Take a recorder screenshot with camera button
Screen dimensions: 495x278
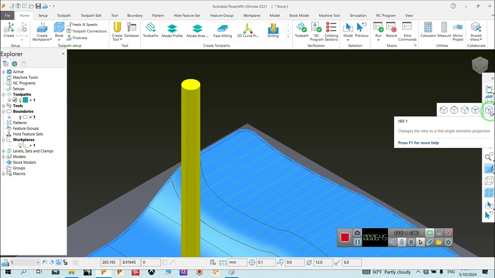coord(357,233)
